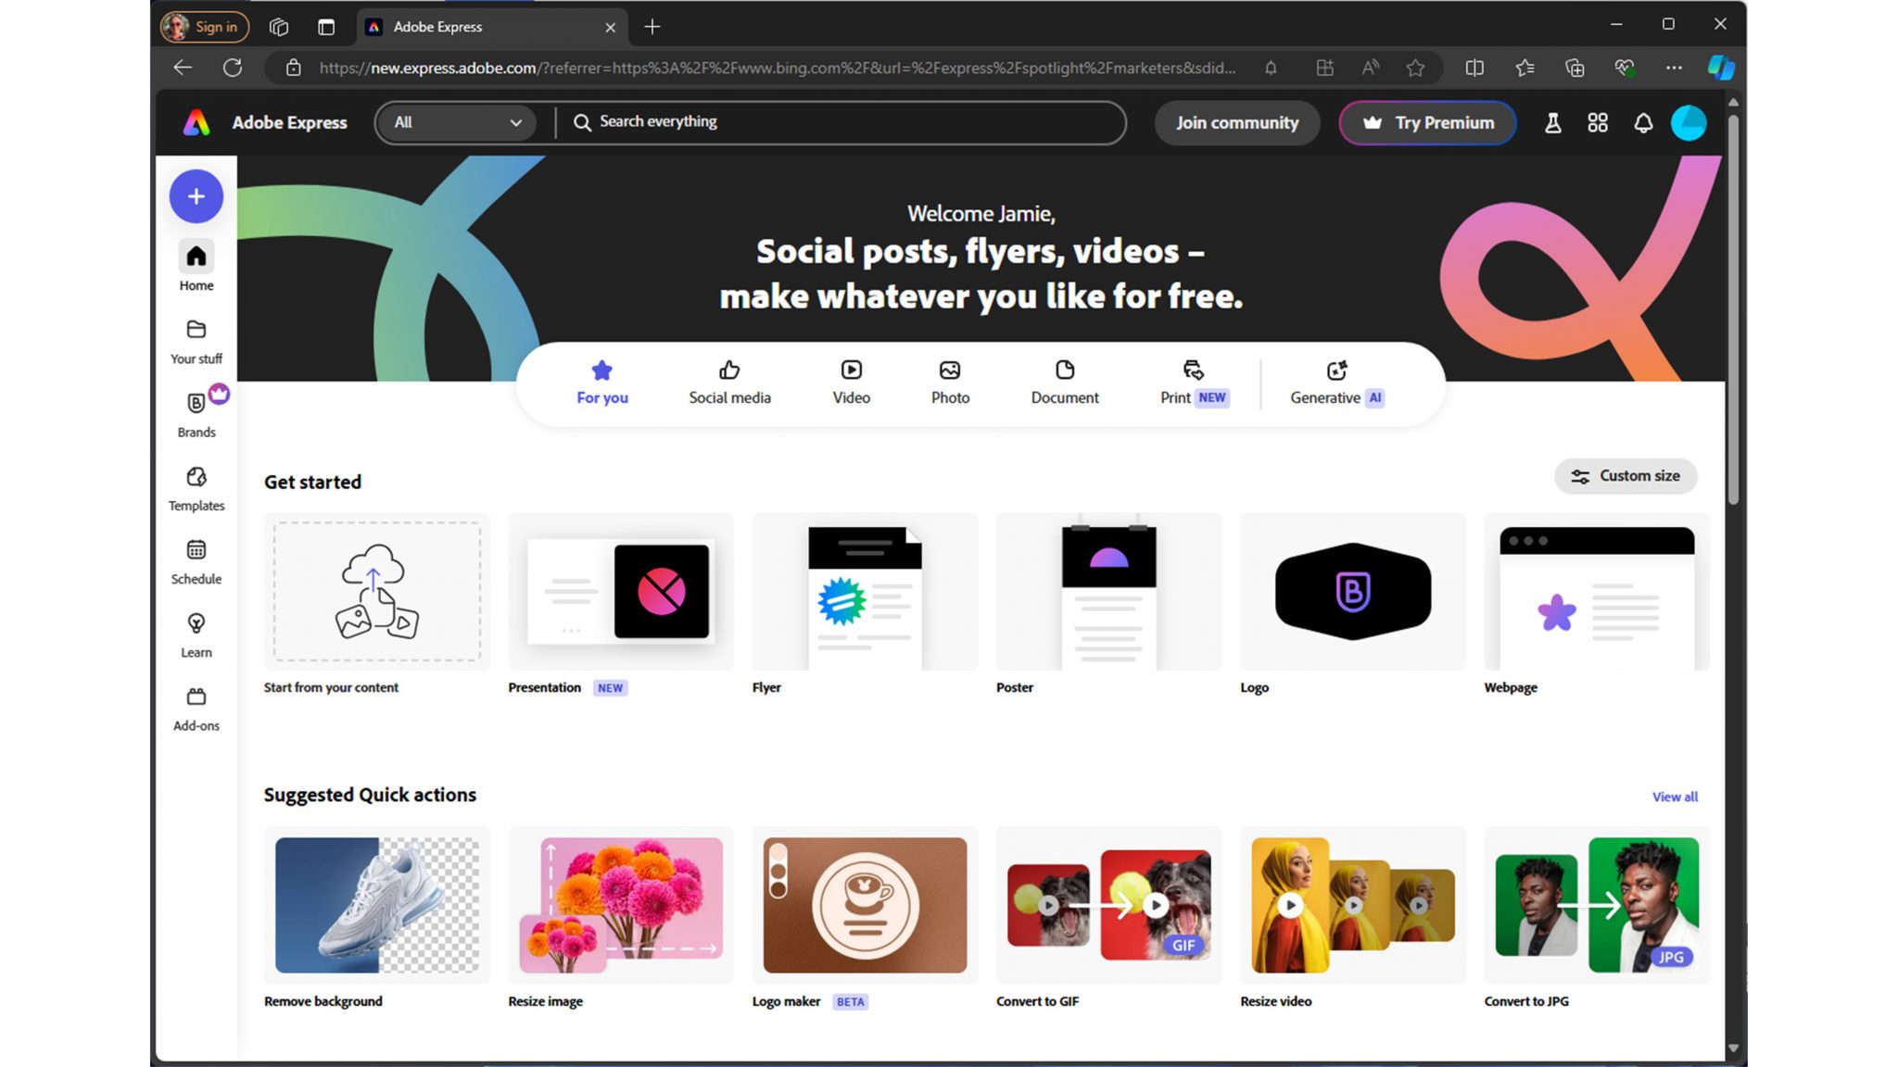Switch to the Social media tab
The image size is (1898, 1067).
pos(729,383)
